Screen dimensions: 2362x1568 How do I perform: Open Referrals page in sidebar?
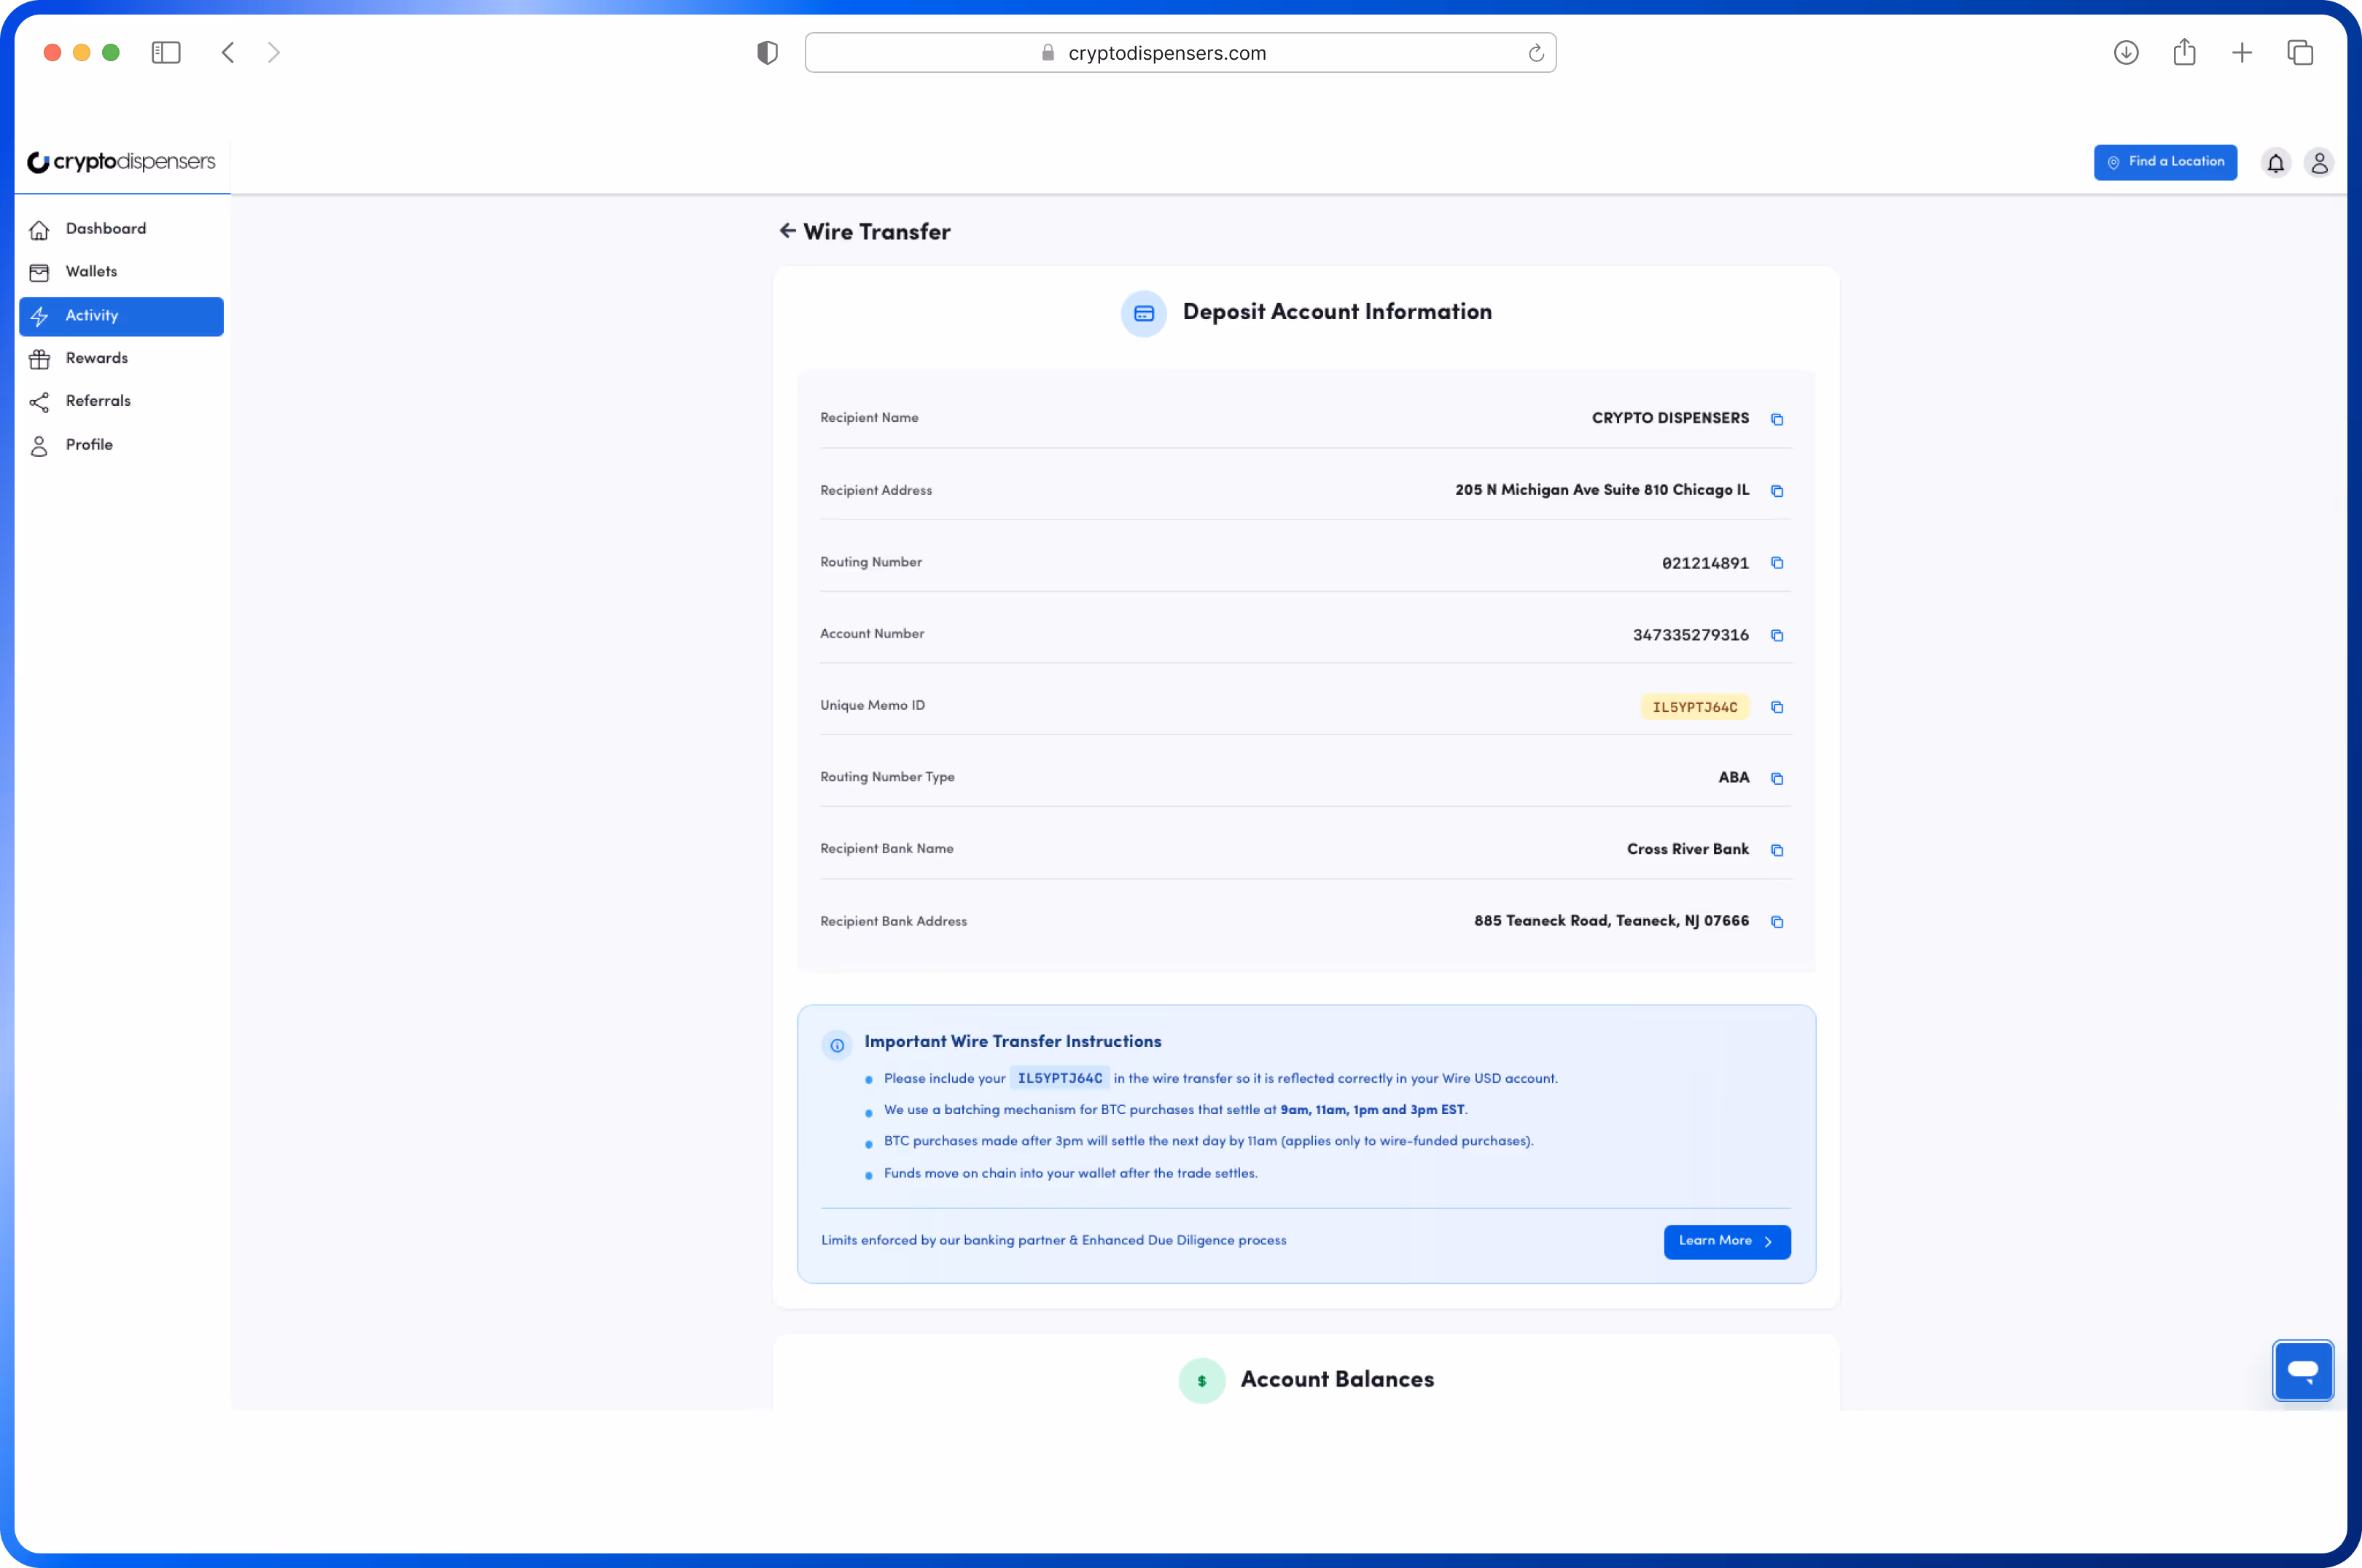tap(97, 401)
